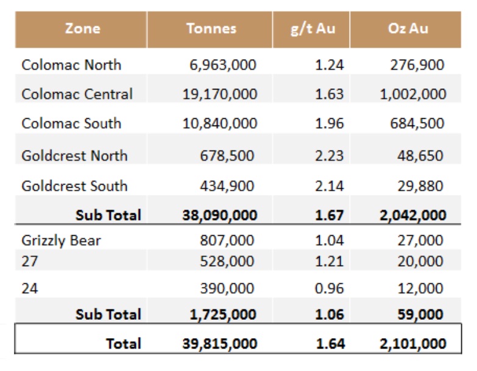Select the 2,042,000 sub total ounces cell
The image size is (477, 371).
(413, 215)
